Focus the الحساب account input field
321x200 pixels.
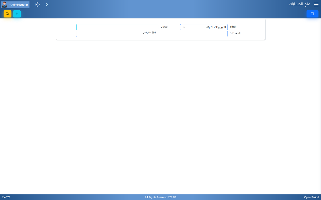[117, 27]
